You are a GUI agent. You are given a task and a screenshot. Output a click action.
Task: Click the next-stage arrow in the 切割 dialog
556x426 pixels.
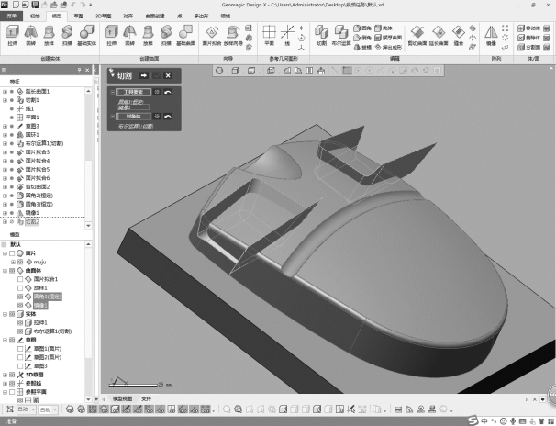click(x=143, y=74)
